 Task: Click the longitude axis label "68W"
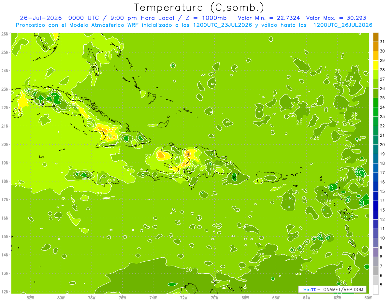(245, 298)
